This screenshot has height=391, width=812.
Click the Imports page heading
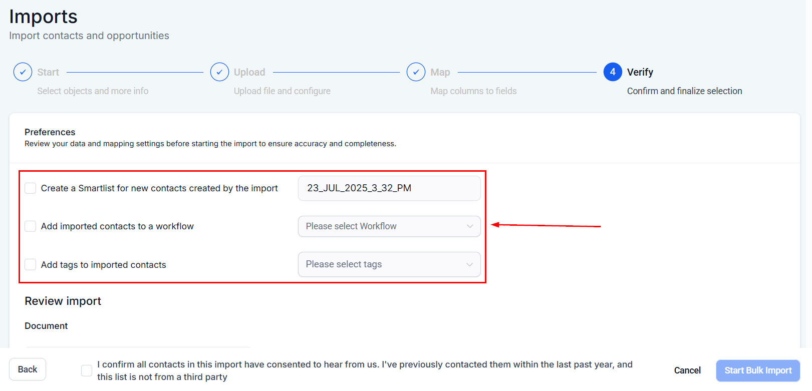[43, 17]
